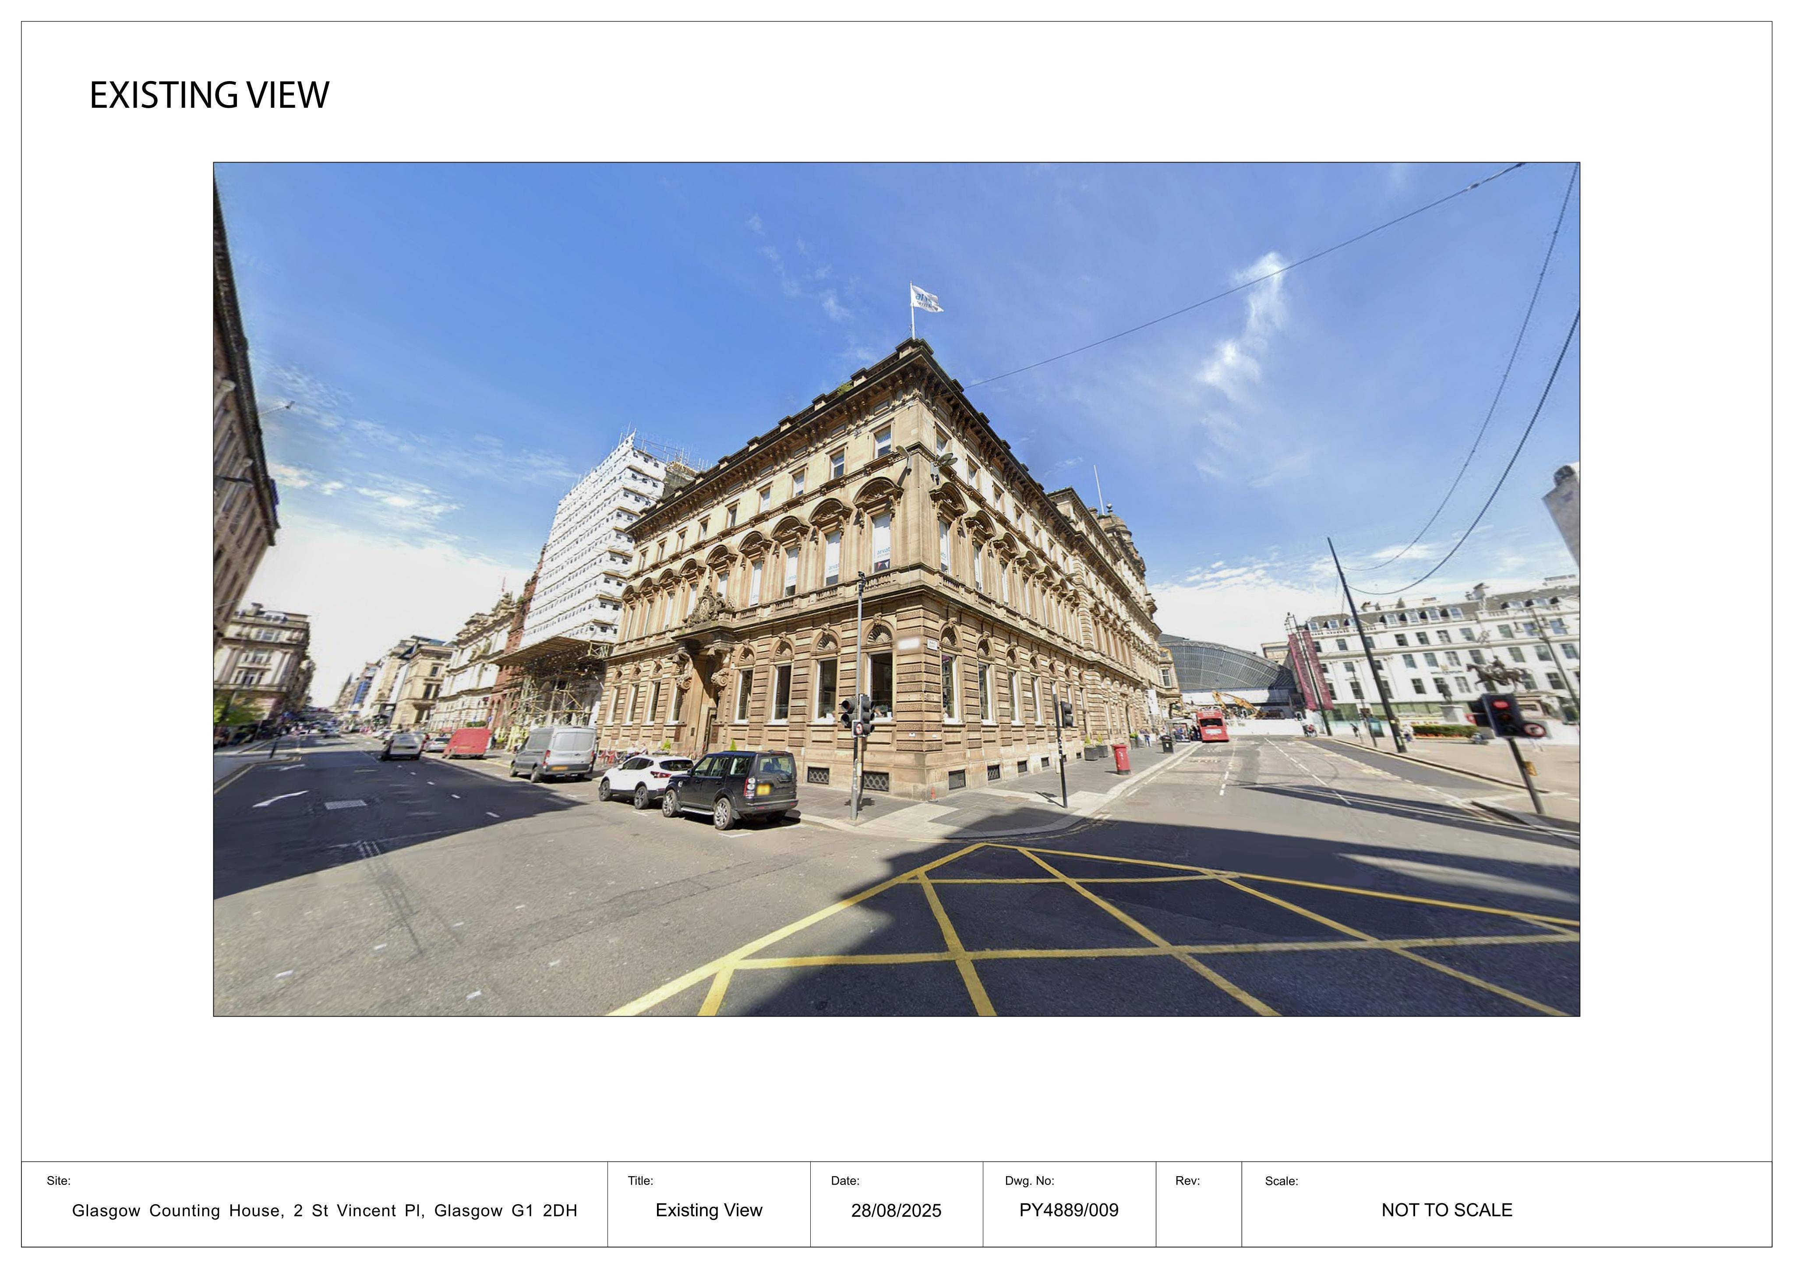Image resolution: width=1794 pixels, height=1269 pixels.
Task: Click the 'Date:' label
Action: coord(844,1181)
